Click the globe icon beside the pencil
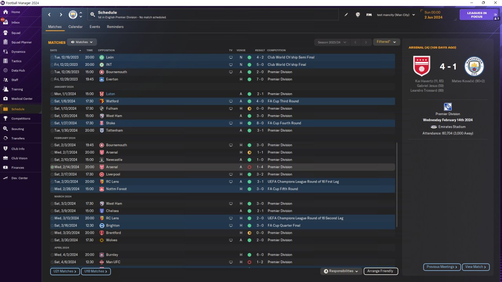This screenshot has width=502, height=282. click(x=358, y=15)
